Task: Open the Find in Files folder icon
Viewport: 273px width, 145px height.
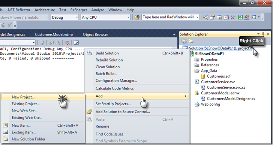Action: [x=137, y=17]
